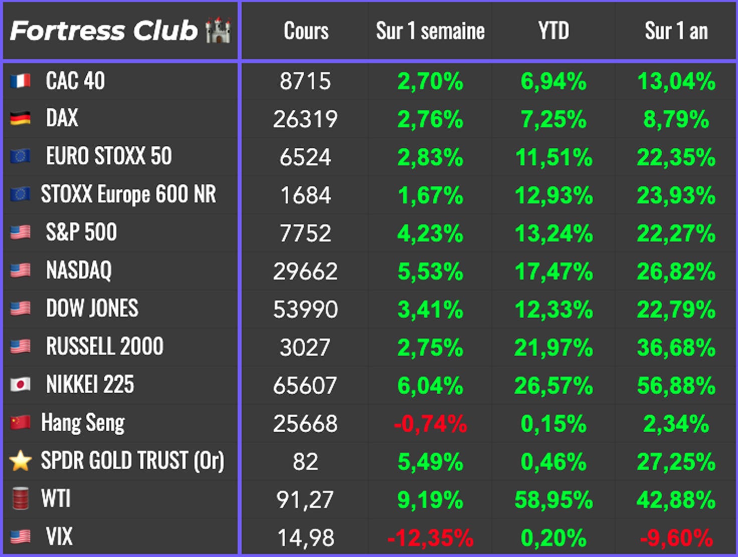The width and height of the screenshot is (738, 557).
Task: Click the Chinese flag beside Hang Seng
Action: point(20,423)
